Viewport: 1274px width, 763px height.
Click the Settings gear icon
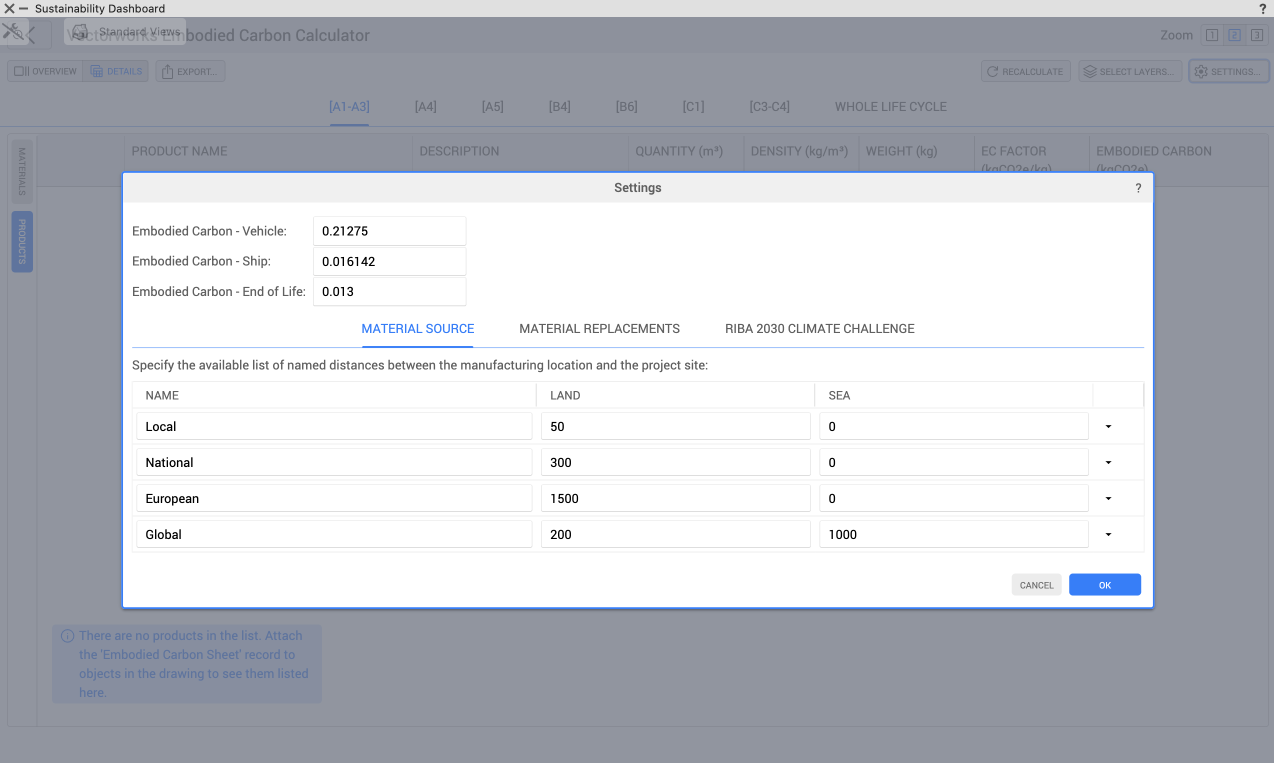pyautogui.click(x=1200, y=71)
